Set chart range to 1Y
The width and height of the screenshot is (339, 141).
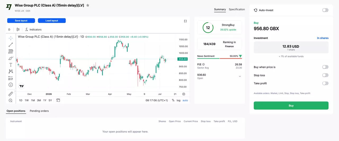[x=45, y=100]
